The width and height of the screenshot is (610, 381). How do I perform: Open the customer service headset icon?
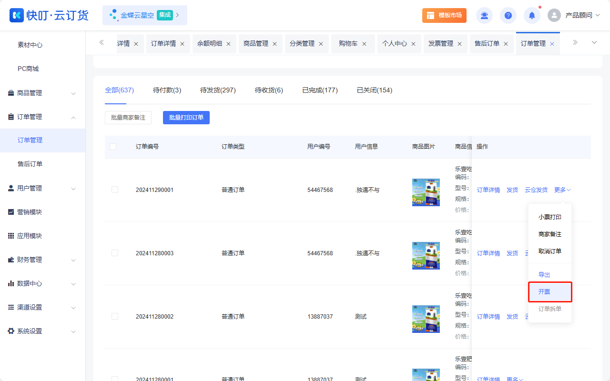pos(484,15)
